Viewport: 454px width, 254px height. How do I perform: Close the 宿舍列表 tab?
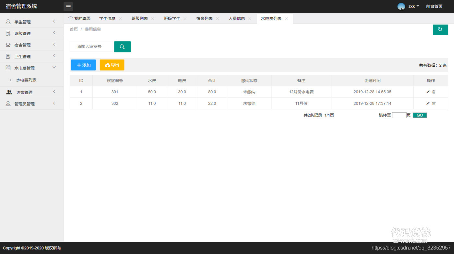(218, 19)
